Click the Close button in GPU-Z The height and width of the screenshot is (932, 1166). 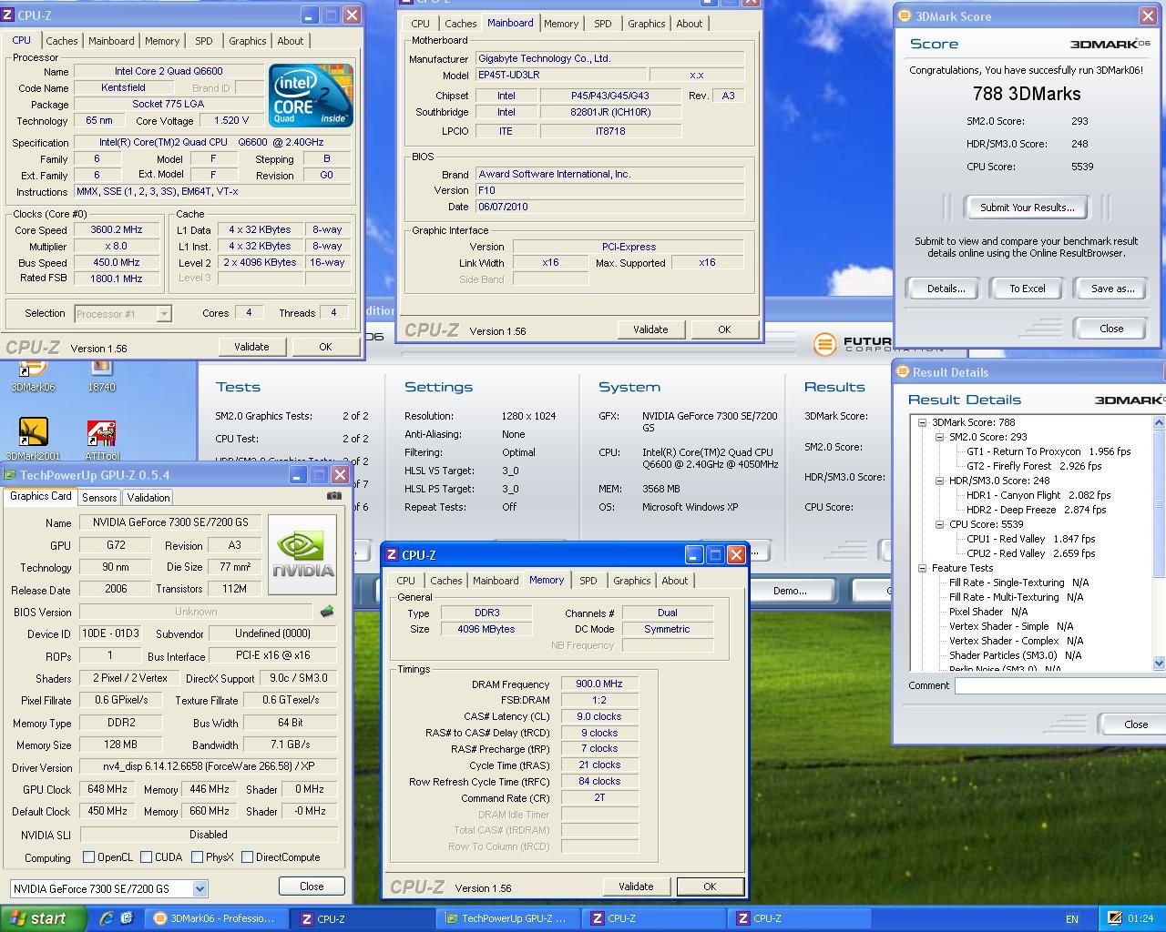point(312,886)
